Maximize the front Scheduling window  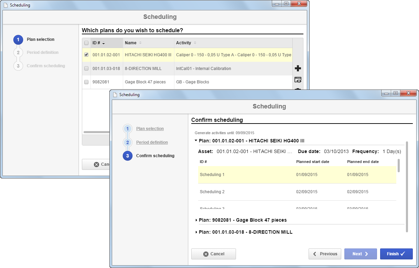tap(396, 93)
